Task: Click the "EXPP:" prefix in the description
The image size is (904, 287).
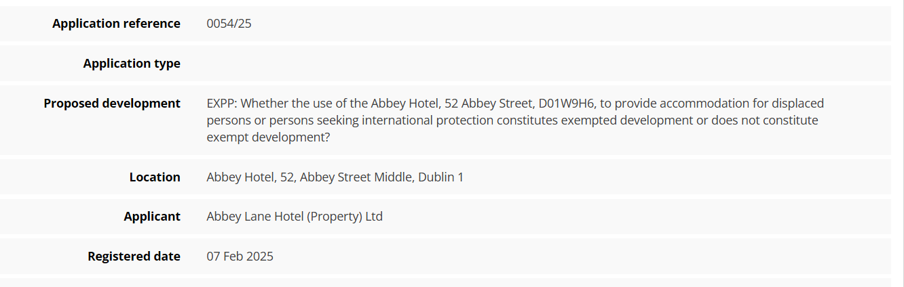Action: pyautogui.click(x=221, y=104)
